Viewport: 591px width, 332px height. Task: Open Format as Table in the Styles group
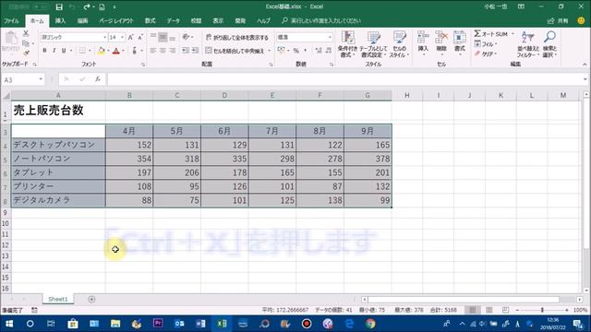coord(373,44)
